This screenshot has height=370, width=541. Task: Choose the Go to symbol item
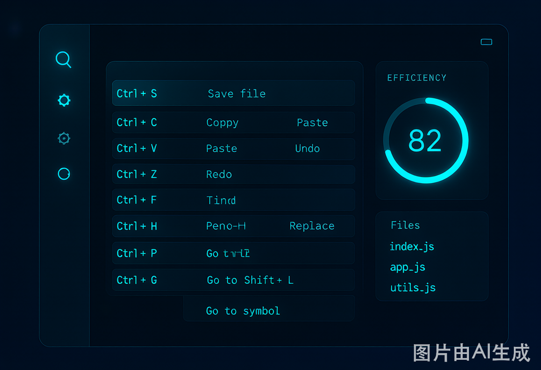[x=243, y=311]
